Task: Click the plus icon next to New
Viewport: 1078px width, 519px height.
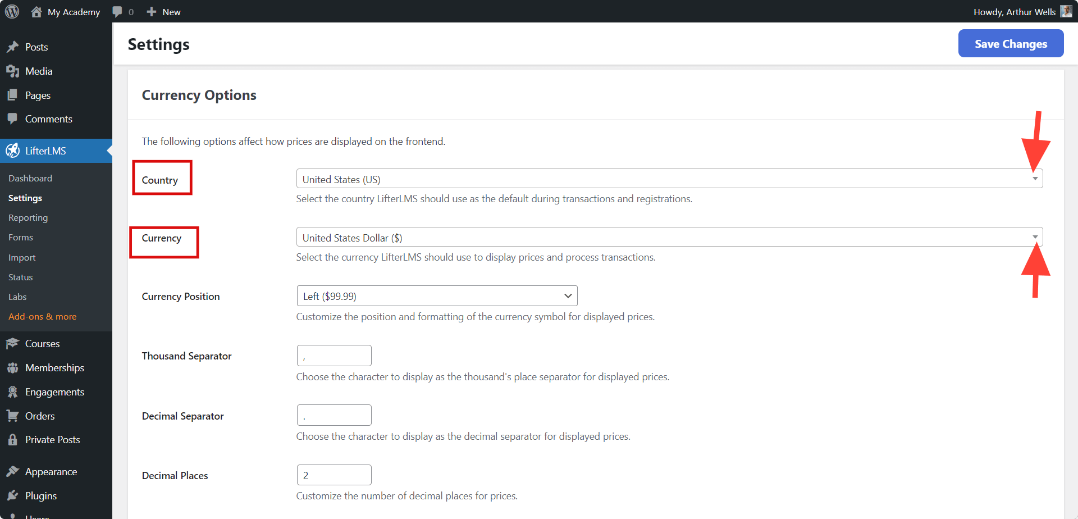Action: click(x=152, y=12)
